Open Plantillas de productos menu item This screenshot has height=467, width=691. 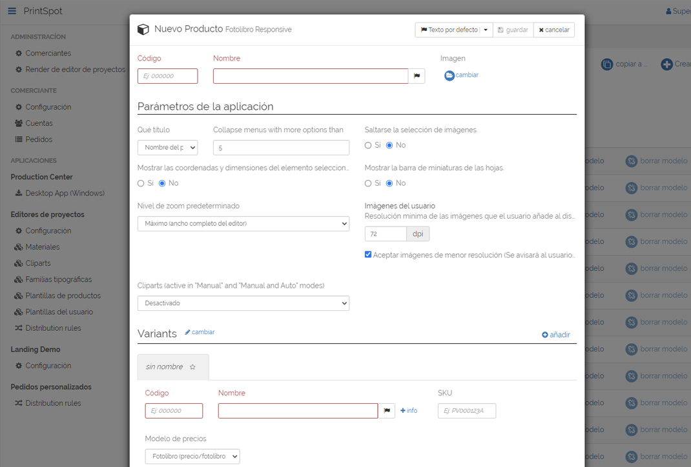[x=63, y=296]
